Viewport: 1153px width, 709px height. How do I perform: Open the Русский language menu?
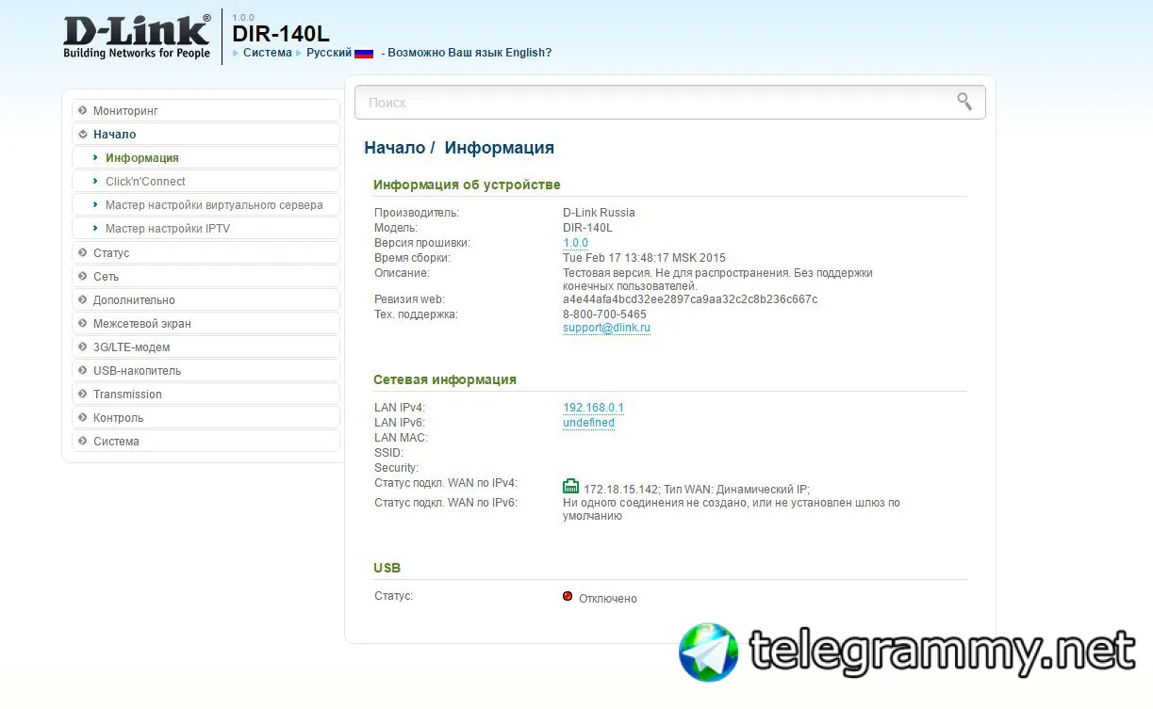point(329,53)
